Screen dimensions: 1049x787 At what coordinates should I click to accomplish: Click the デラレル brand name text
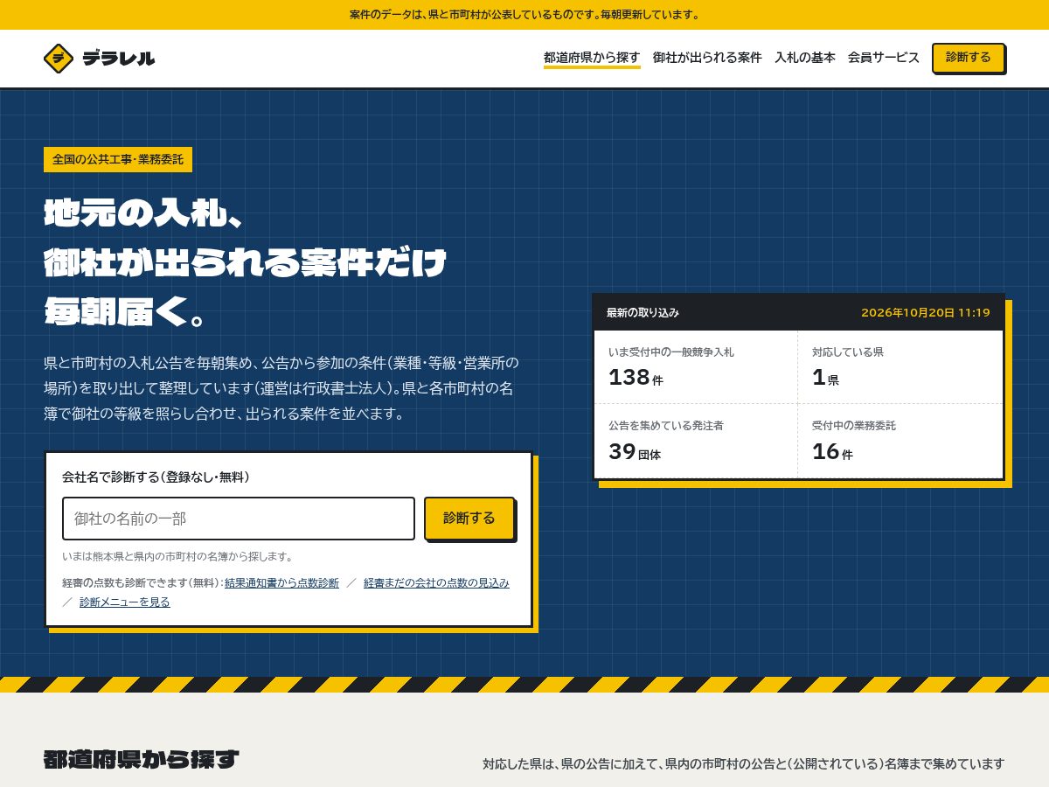119,59
